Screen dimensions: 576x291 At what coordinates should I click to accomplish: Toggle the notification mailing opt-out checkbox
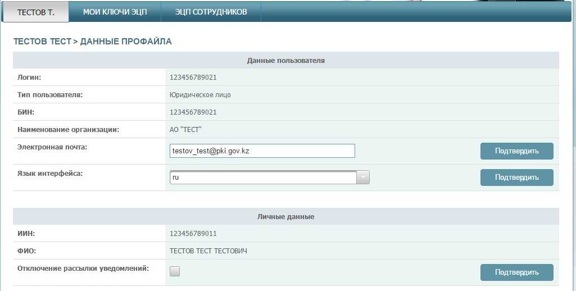[x=175, y=272]
